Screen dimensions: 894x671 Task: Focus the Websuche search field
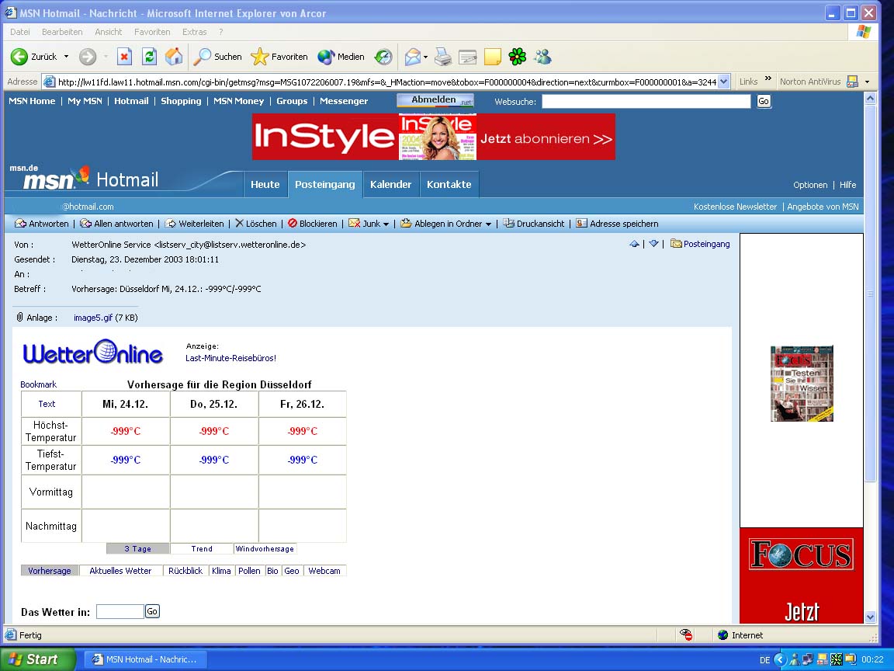tap(646, 101)
